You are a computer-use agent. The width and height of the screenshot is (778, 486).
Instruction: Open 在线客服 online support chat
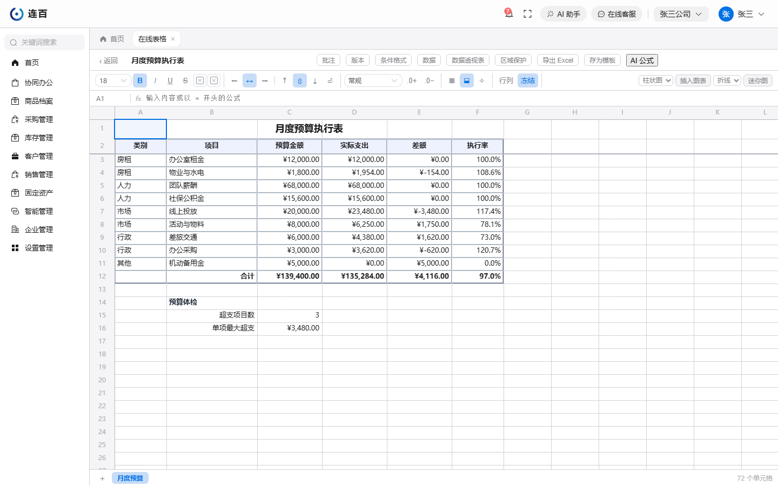coord(616,14)
